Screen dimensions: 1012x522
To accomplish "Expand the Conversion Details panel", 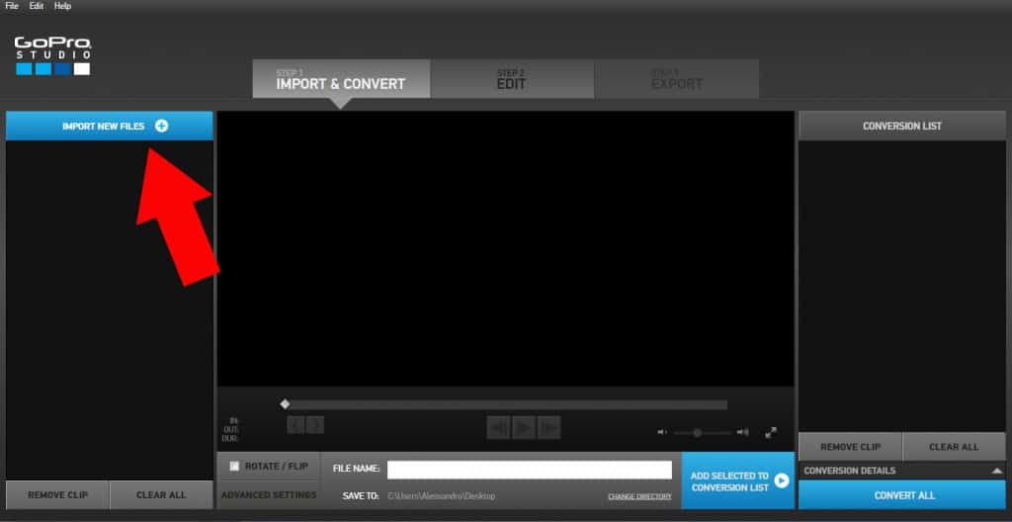I will [x=995, y=472].
